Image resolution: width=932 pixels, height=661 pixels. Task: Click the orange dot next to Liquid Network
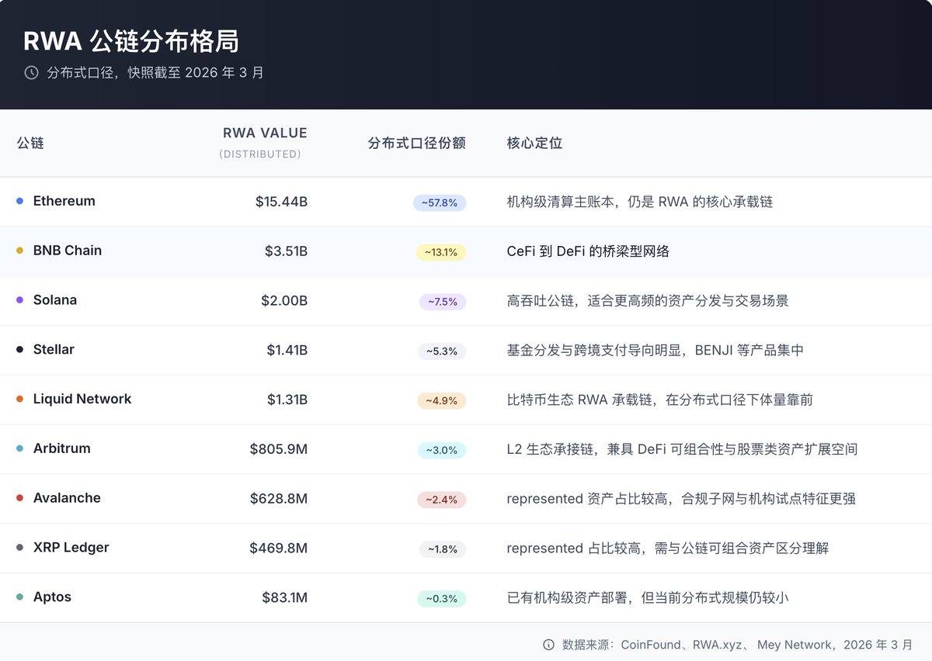[19, 399]
